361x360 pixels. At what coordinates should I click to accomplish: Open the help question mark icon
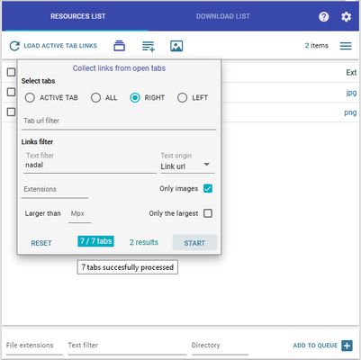point(323,16)
